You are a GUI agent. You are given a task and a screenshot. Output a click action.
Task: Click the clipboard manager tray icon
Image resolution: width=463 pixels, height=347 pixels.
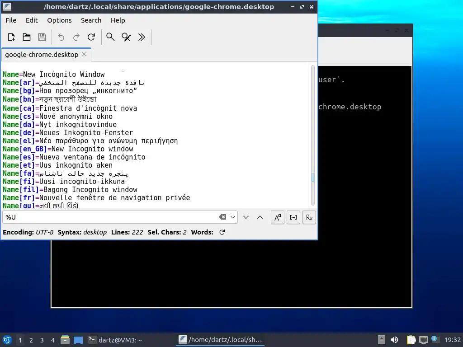point(411,340)
